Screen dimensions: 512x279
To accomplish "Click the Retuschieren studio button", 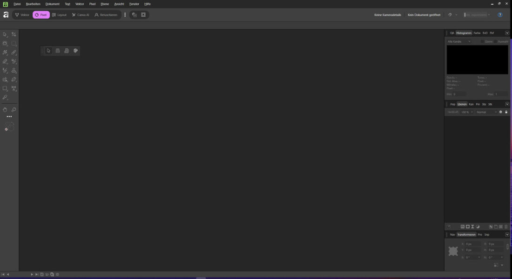I will click(x=106, y=15).
